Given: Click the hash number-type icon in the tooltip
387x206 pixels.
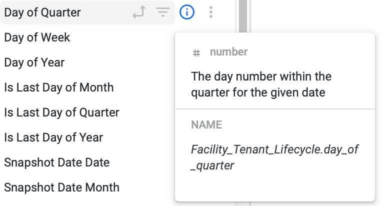Looking at the screenshot, I should point(196,52).
